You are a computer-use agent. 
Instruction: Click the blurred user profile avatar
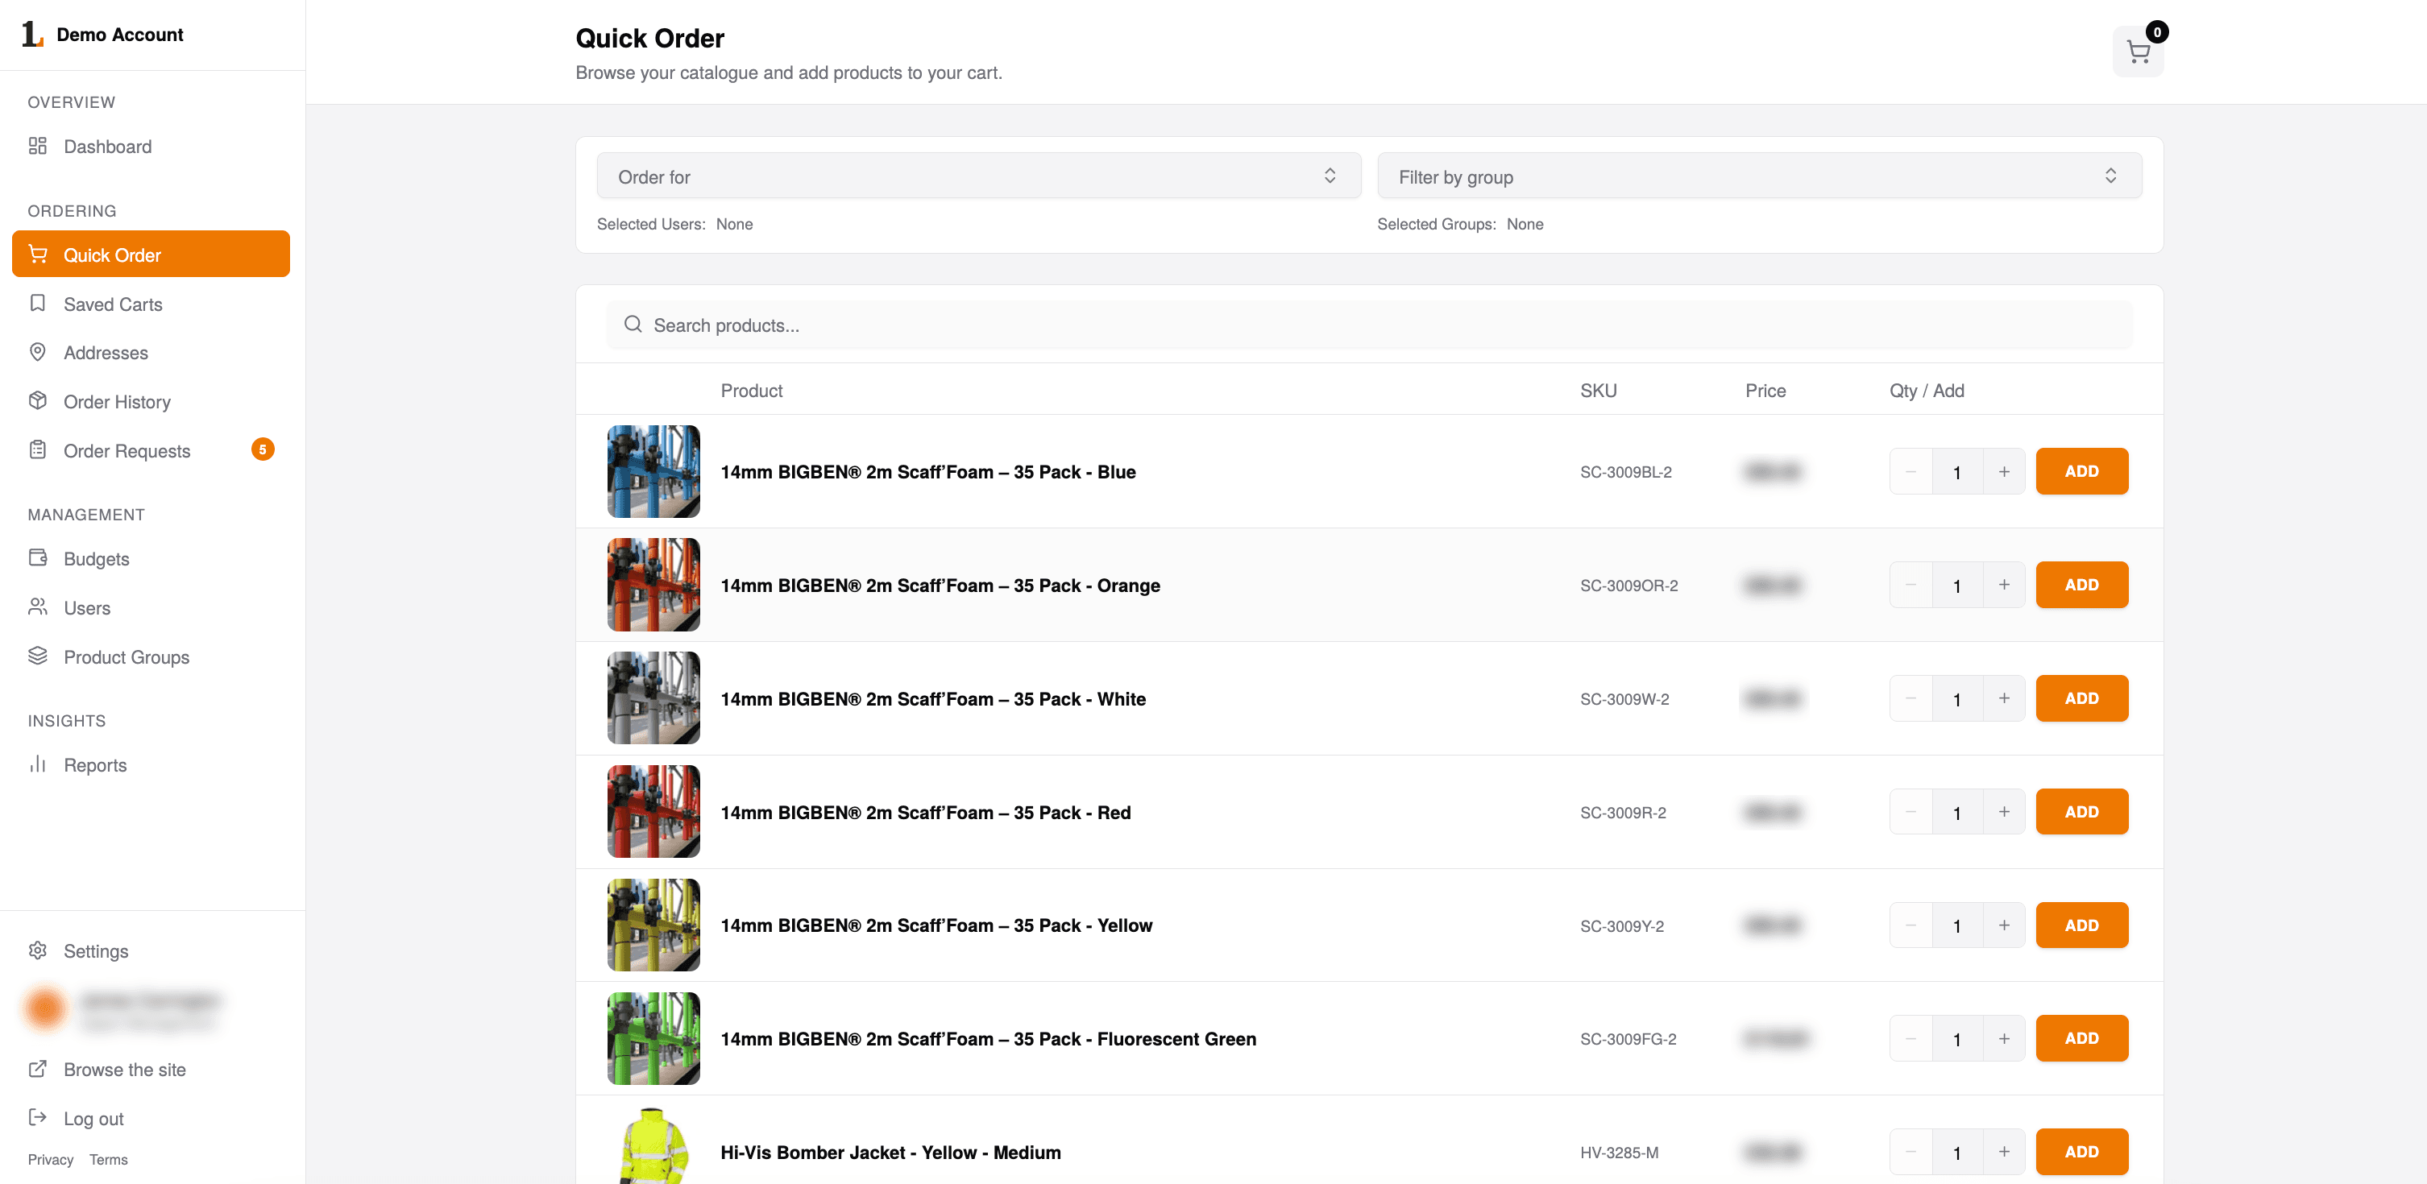pos(45,1008)
